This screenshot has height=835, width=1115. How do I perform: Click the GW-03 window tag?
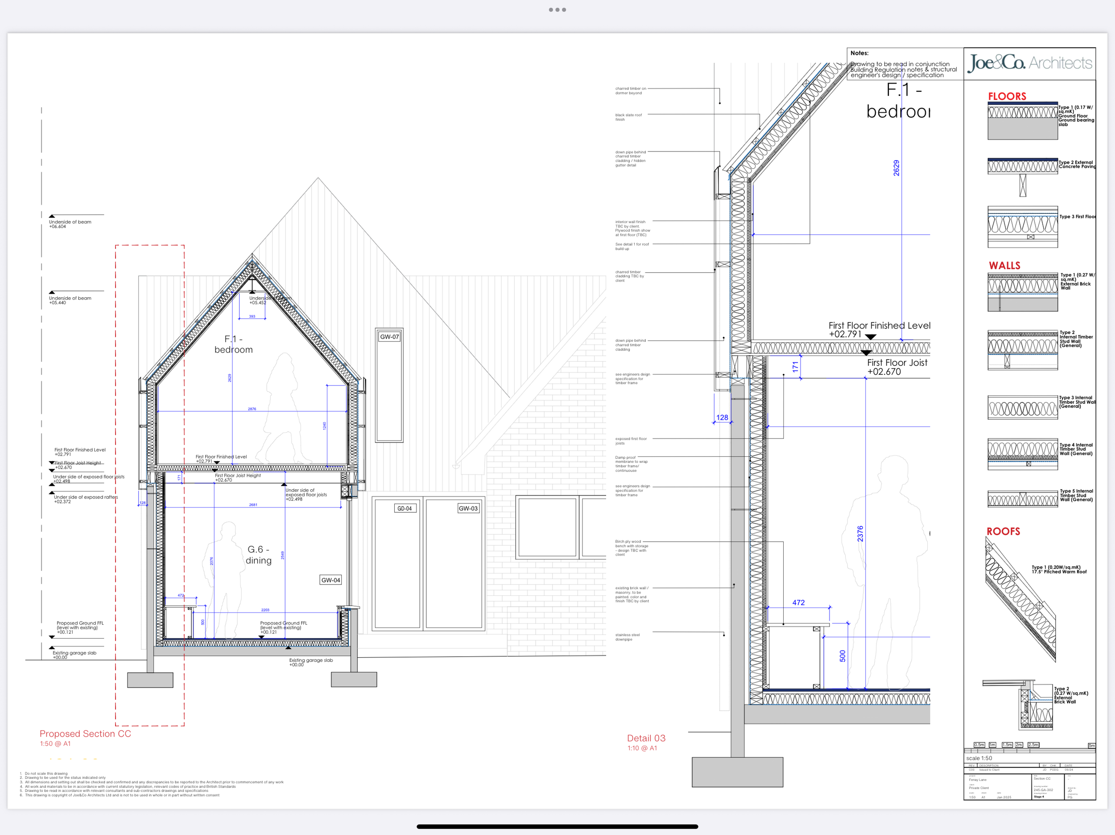click(x=468, y=508)
